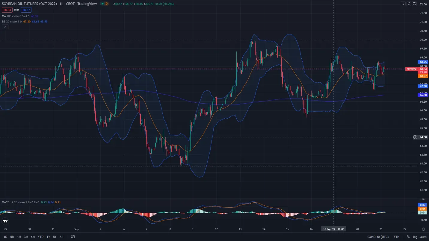Click the TradingView logo at bottom left
Viewport: 429px width, 241px height.
(5, 221)
